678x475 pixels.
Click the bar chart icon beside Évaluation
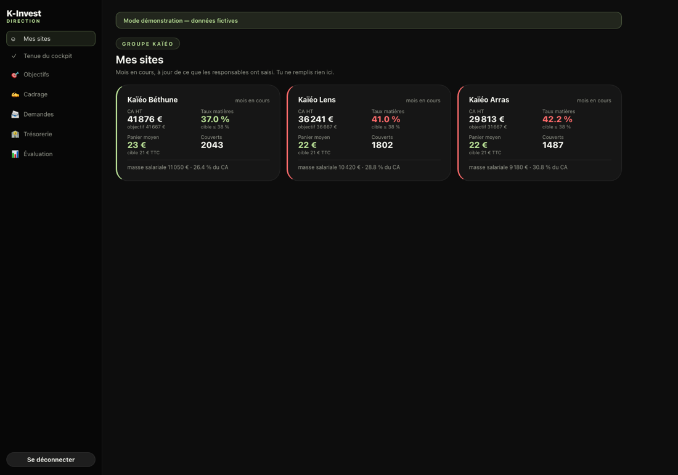click(x=15, y=154)
